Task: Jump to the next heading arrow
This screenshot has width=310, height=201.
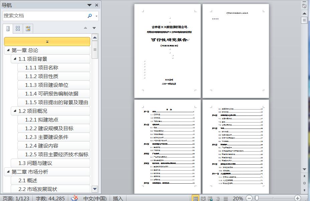Action: (94, 28)
